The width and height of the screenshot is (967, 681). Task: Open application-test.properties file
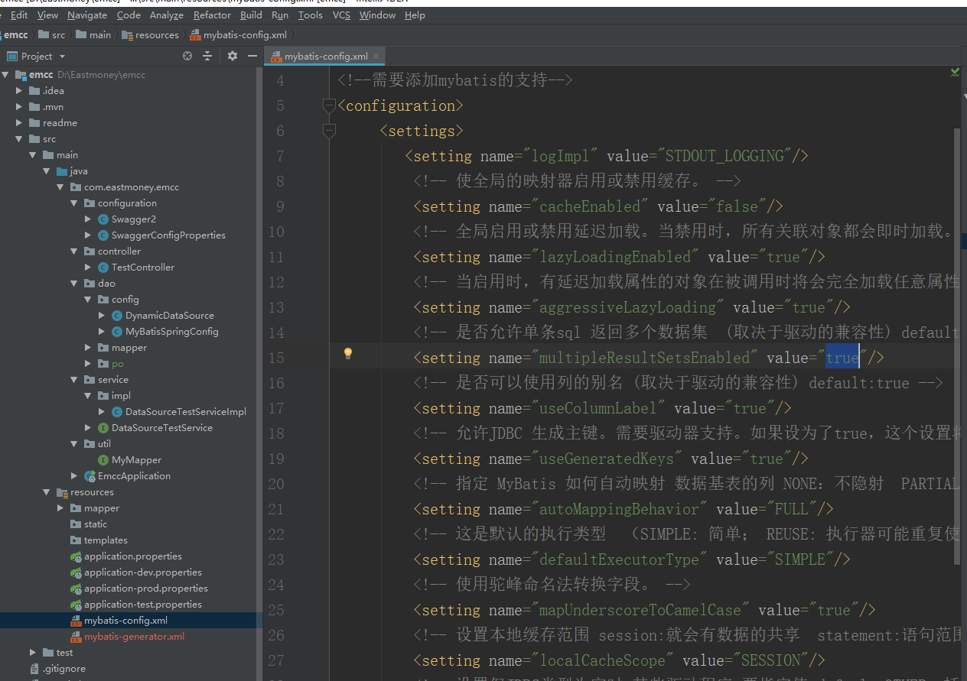point(143,605)
